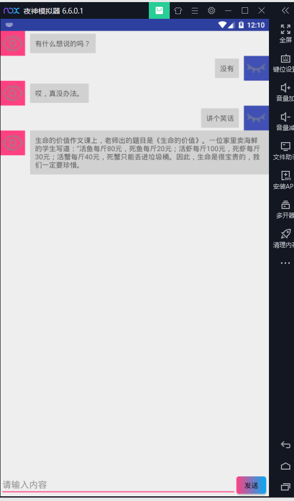Tap the Android back arrow button
294x501 pixels.
[x=285, y=445]
